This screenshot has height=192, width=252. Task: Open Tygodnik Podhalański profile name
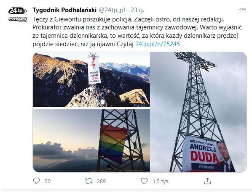[x=64, y=10]
